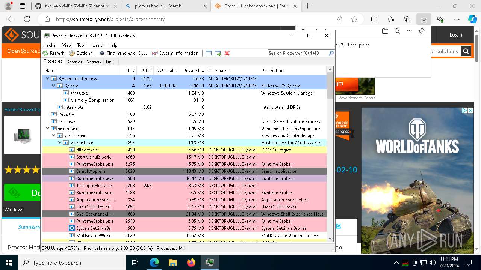Open a new Edge tab
The height and width of the screenshot is (270, 481).
tap(308, 6)
